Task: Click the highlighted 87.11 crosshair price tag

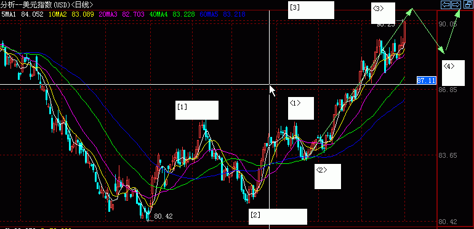Action: [x=426, y=80]
